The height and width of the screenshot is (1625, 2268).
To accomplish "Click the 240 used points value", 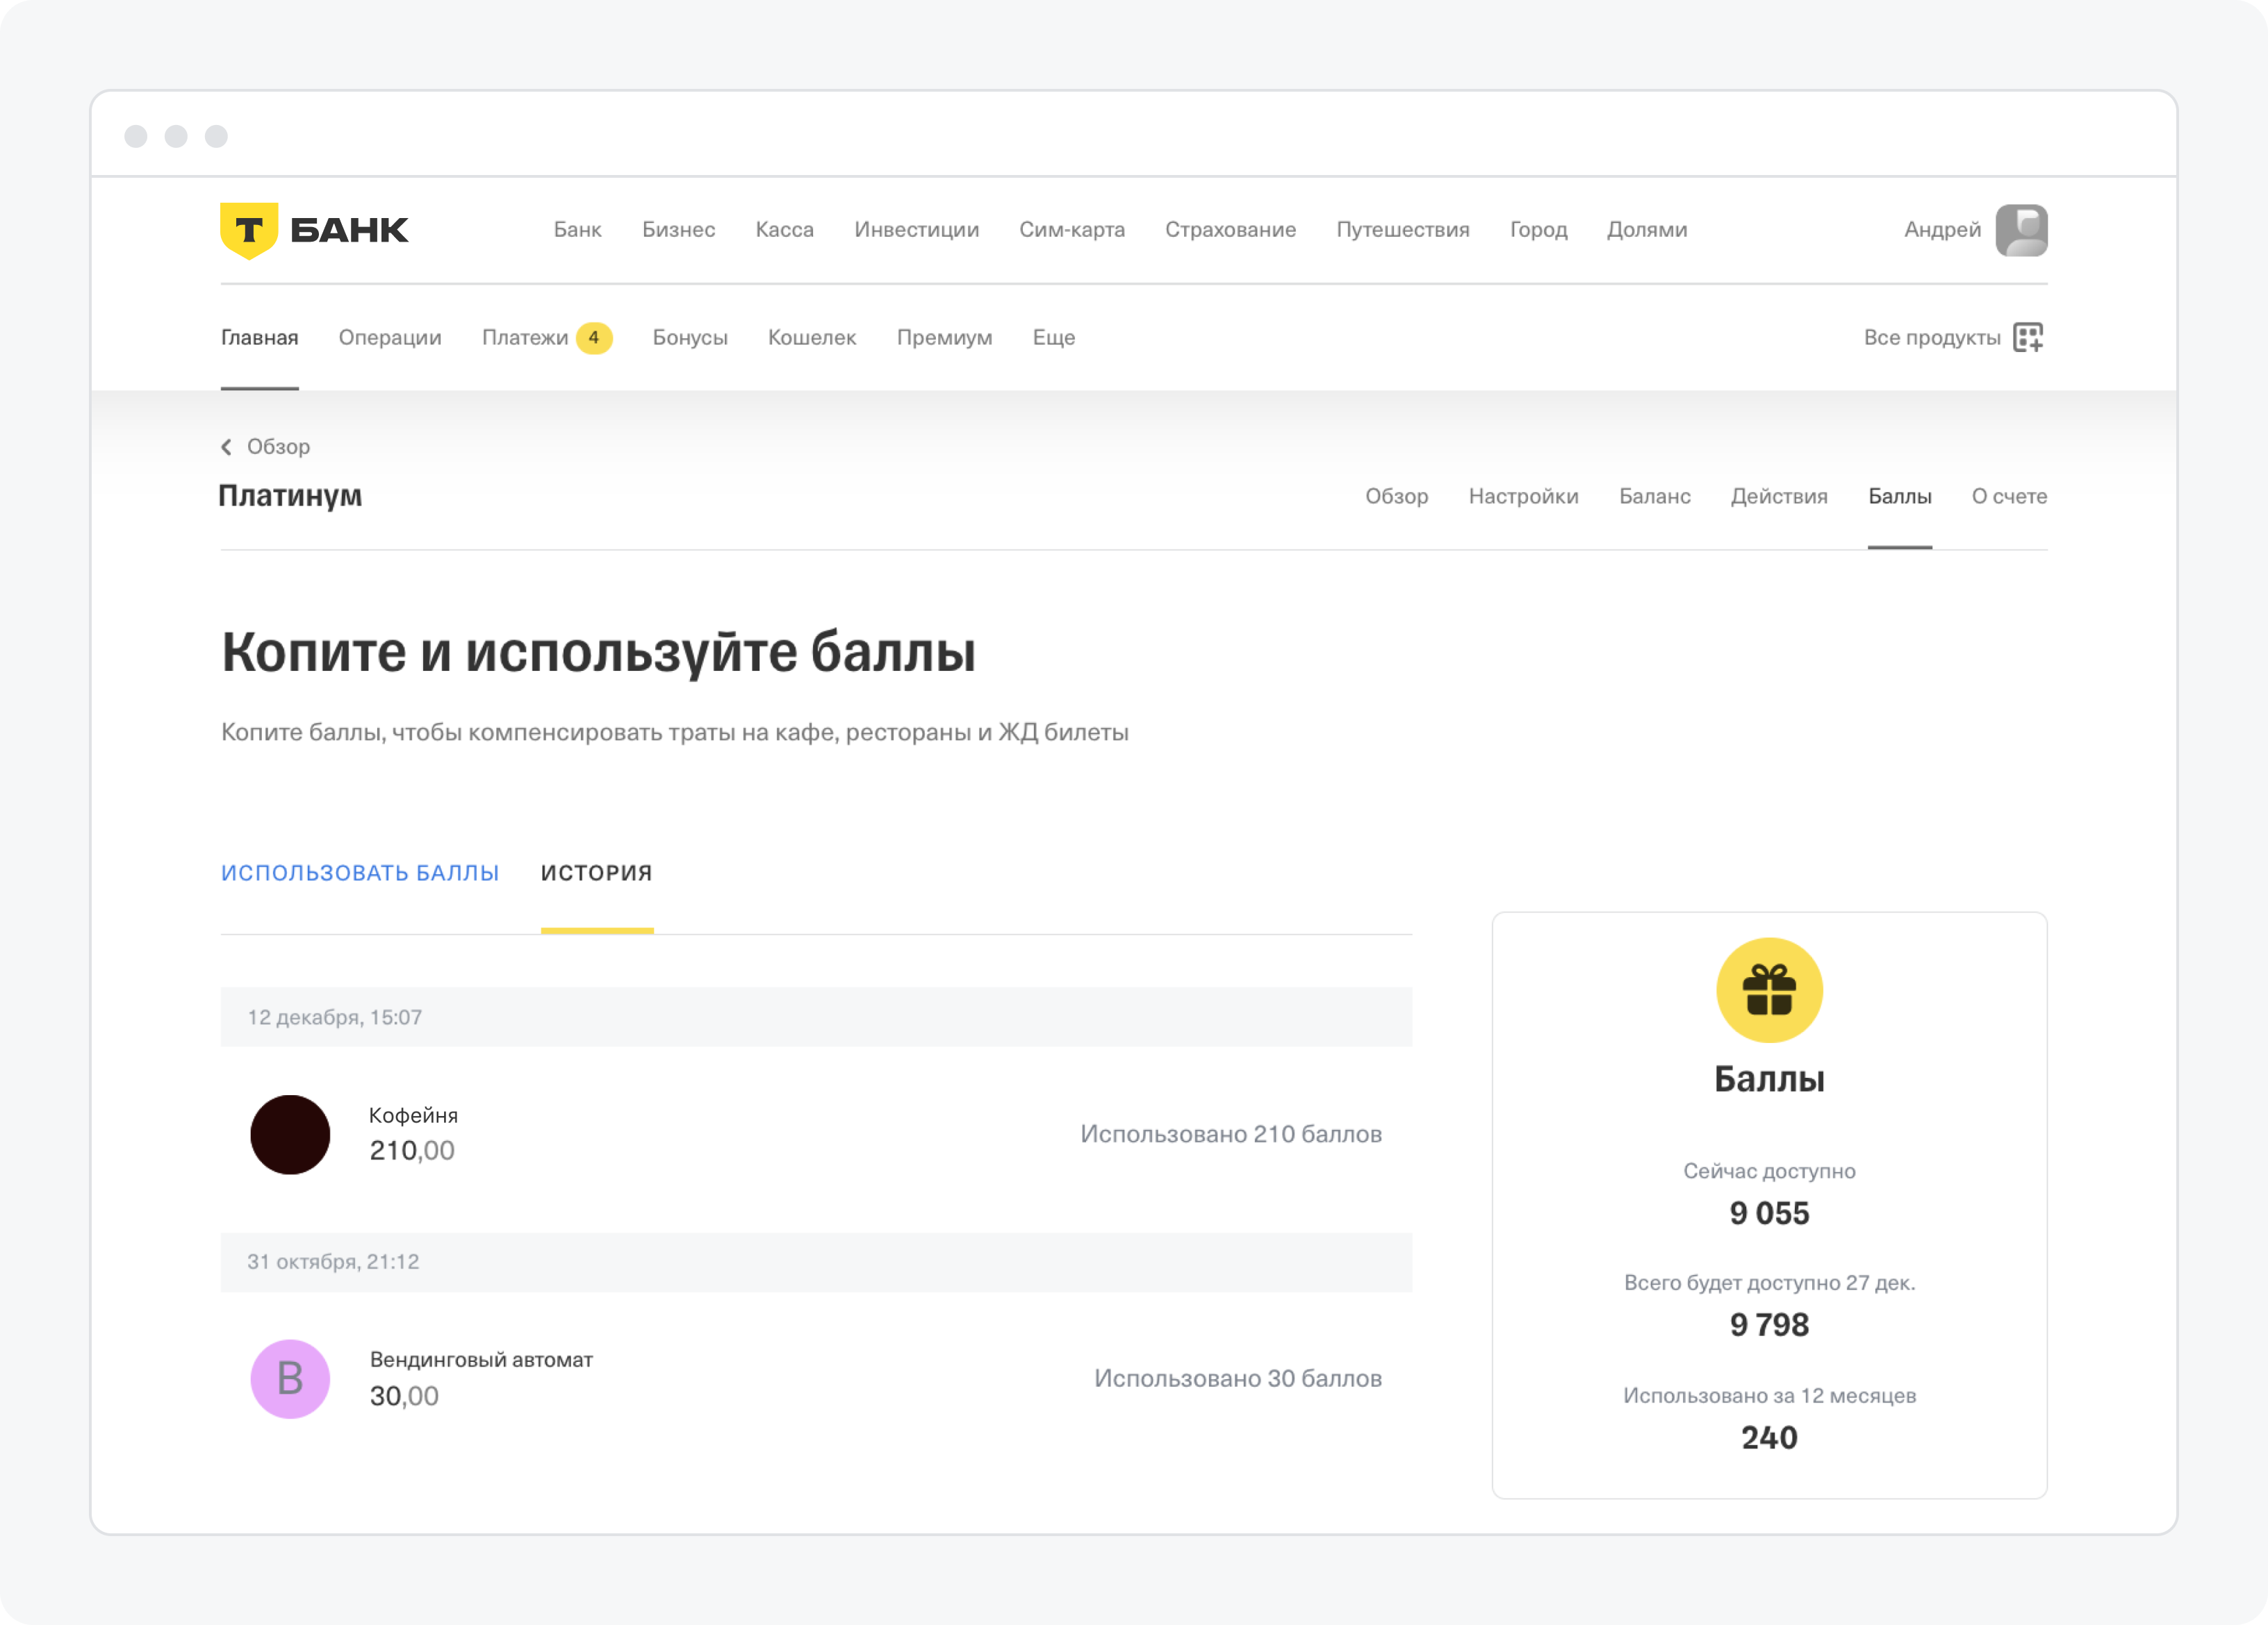I will coord(1769,1438).
